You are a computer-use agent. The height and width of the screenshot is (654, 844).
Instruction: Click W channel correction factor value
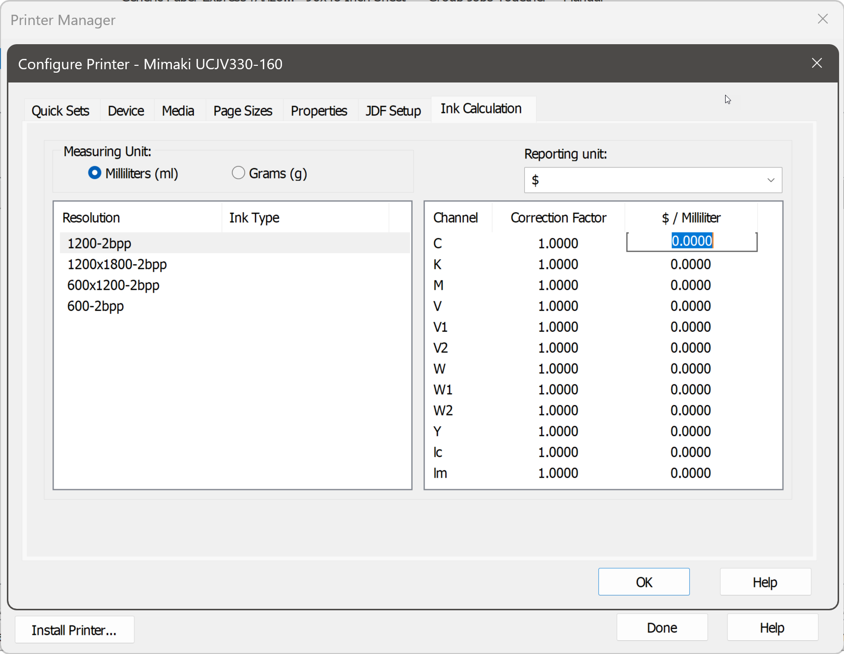[558, 369]
